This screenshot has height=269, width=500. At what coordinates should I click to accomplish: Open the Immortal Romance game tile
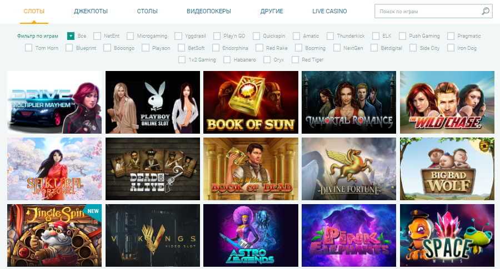tap(349, 102)
